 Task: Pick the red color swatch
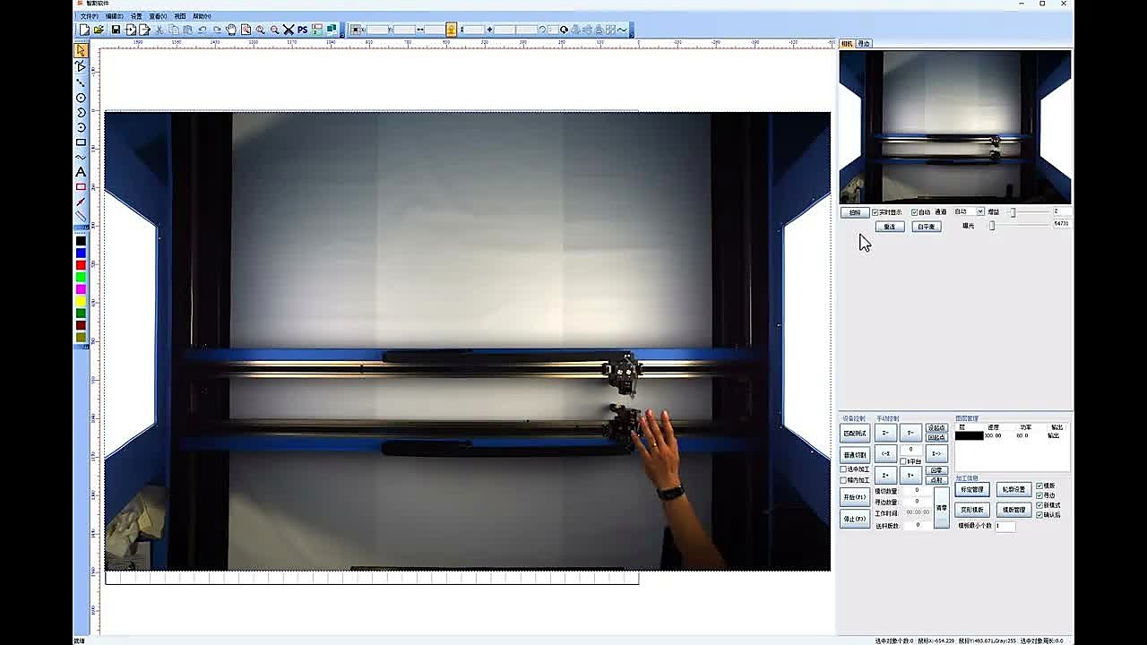tap(81, 265)
